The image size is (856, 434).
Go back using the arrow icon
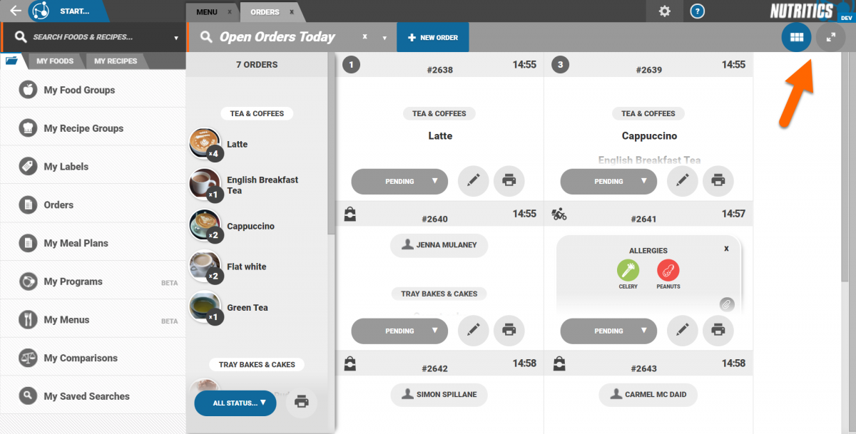15,11
